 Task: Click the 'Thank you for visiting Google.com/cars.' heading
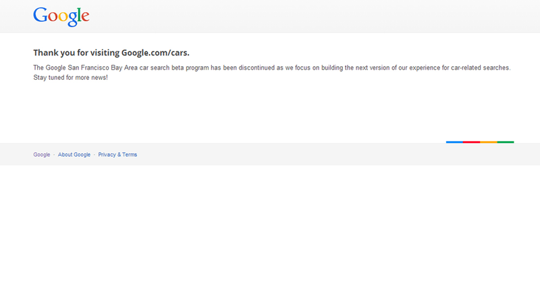point(111,53)
